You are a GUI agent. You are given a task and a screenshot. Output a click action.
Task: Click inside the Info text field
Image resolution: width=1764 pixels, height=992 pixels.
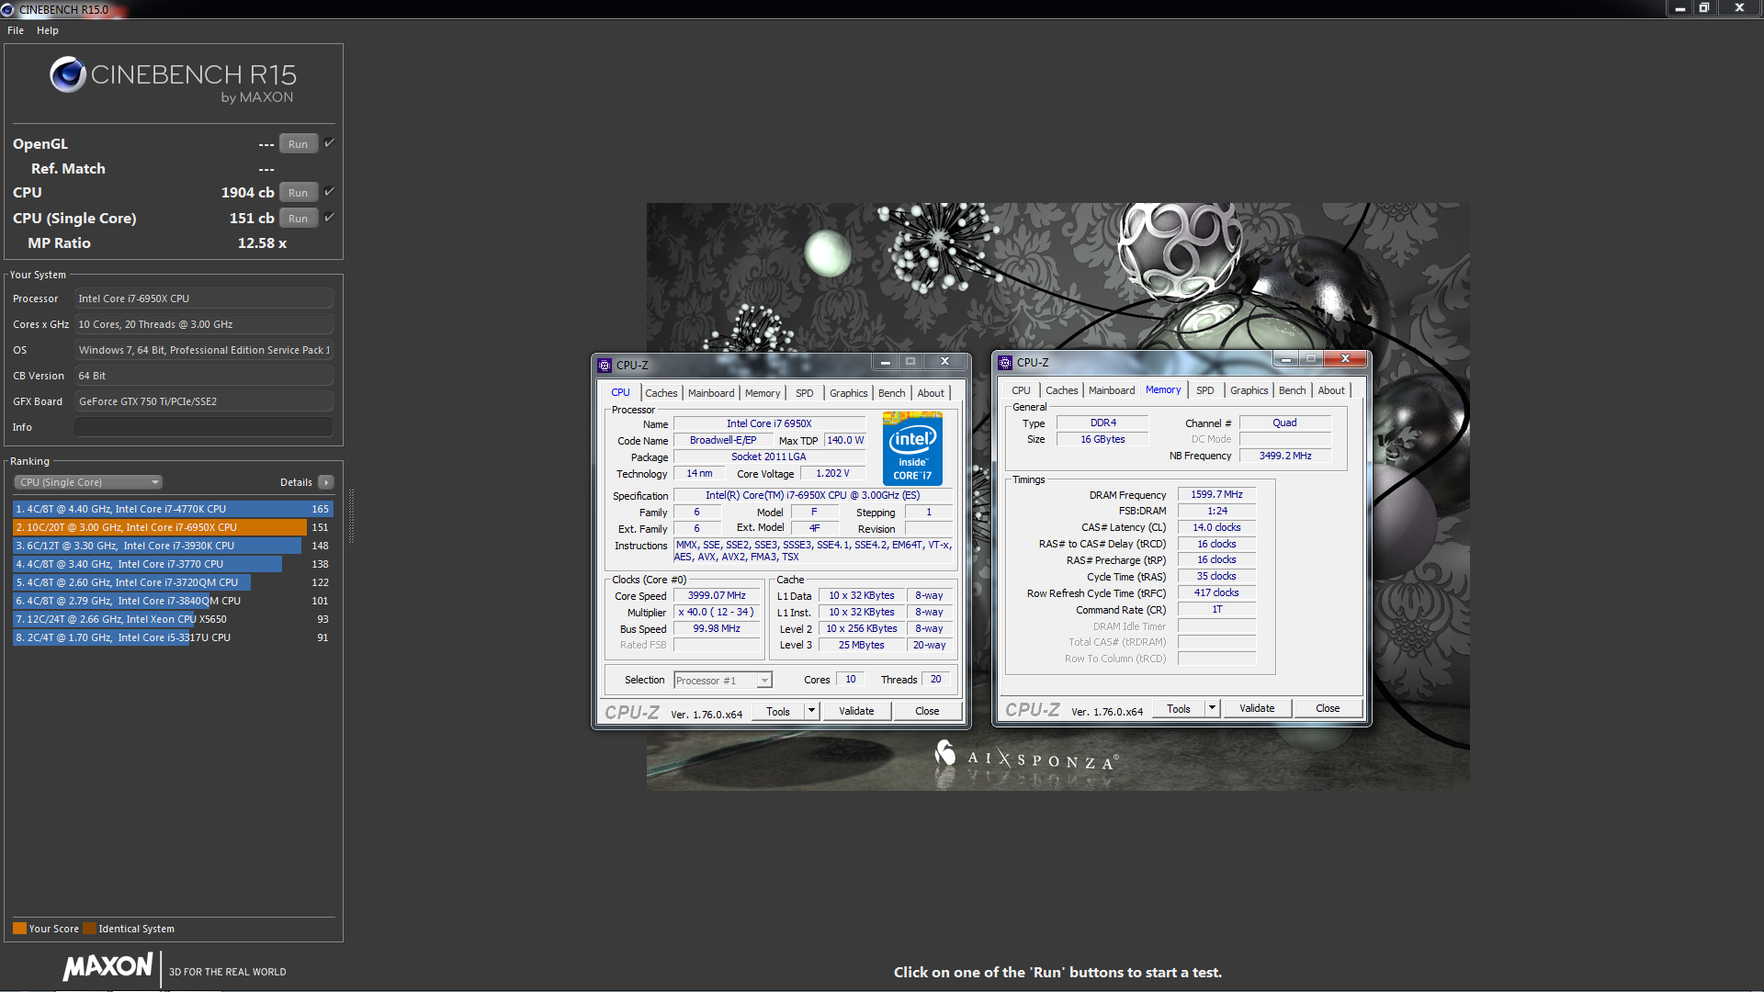pyautogui.click(x=202, y=426)
